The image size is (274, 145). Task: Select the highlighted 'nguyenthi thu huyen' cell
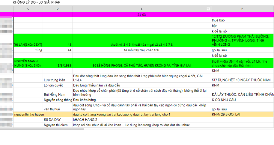click(x=28, y=114)
